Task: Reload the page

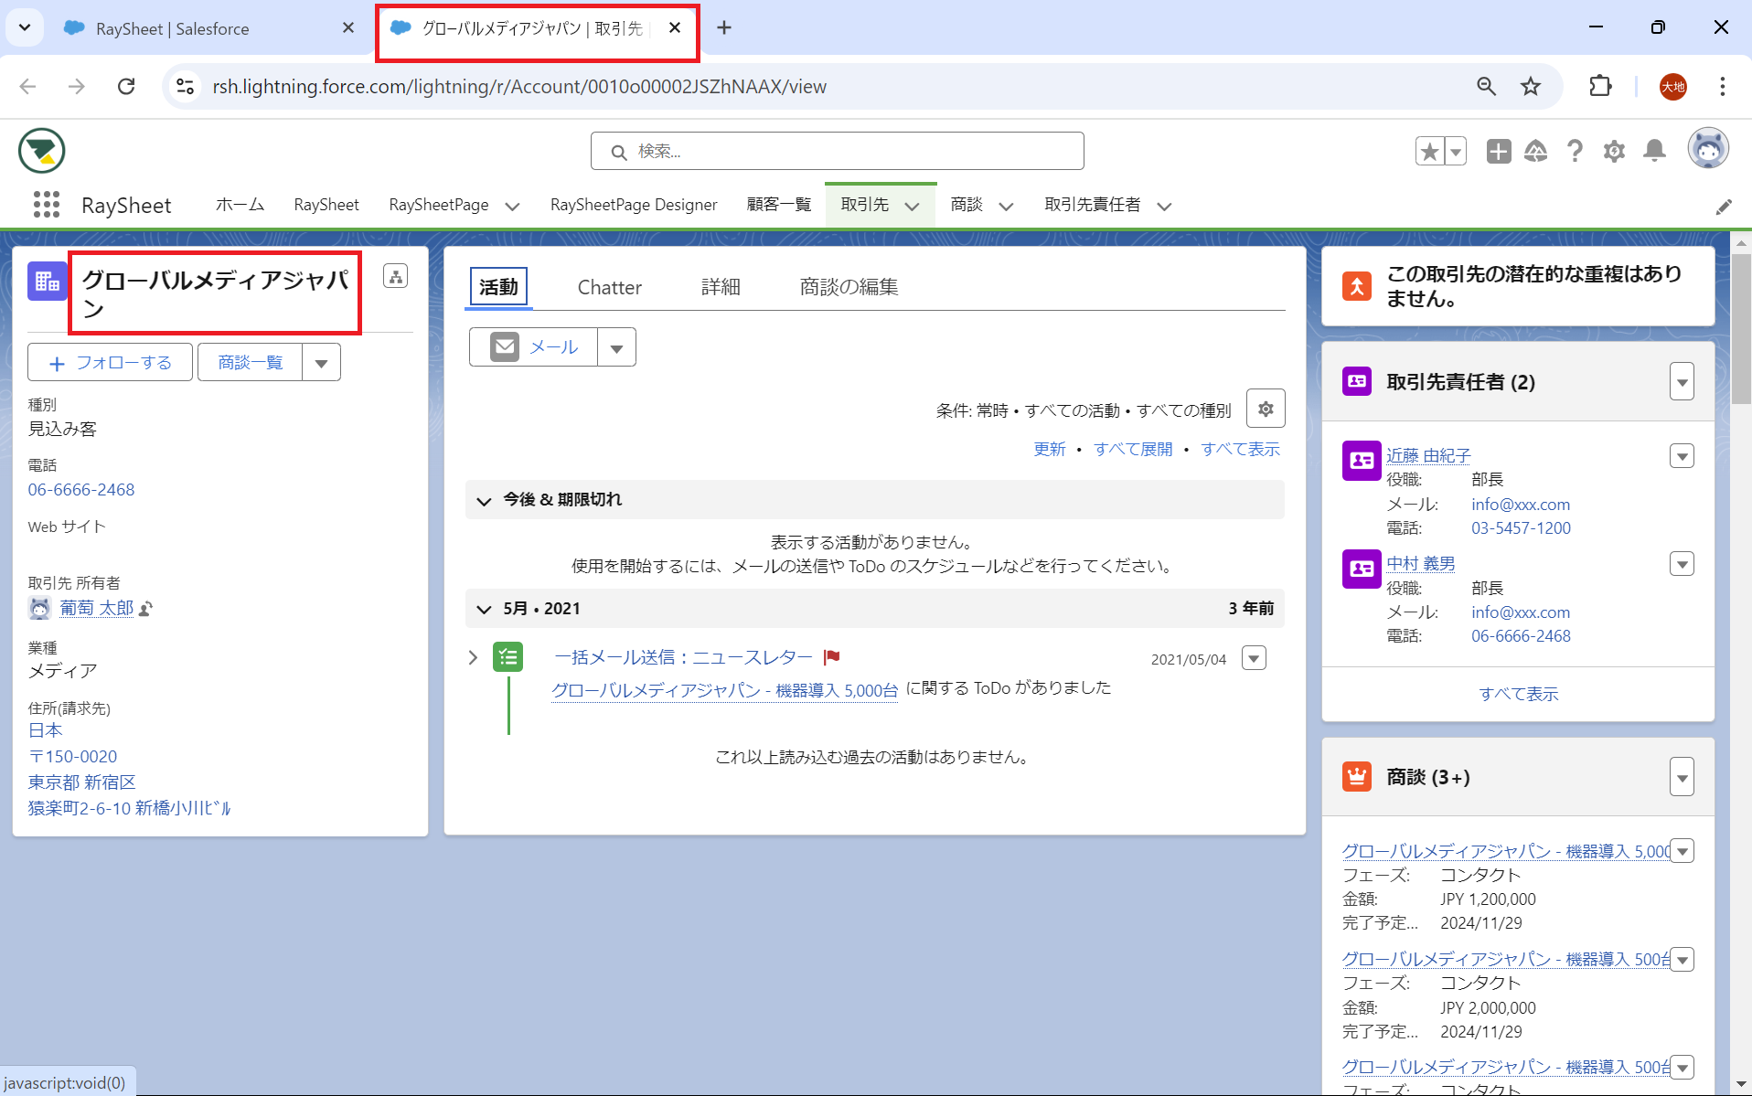Action: (126, 86)
